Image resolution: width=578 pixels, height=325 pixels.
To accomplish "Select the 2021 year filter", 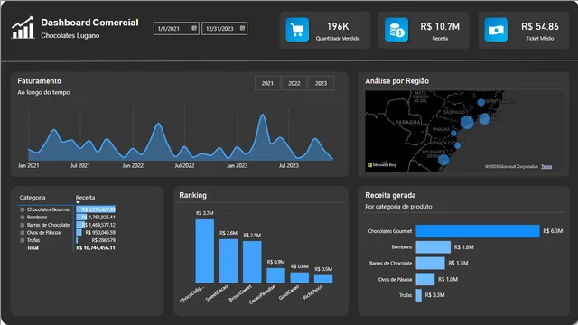I will point(267,83).
